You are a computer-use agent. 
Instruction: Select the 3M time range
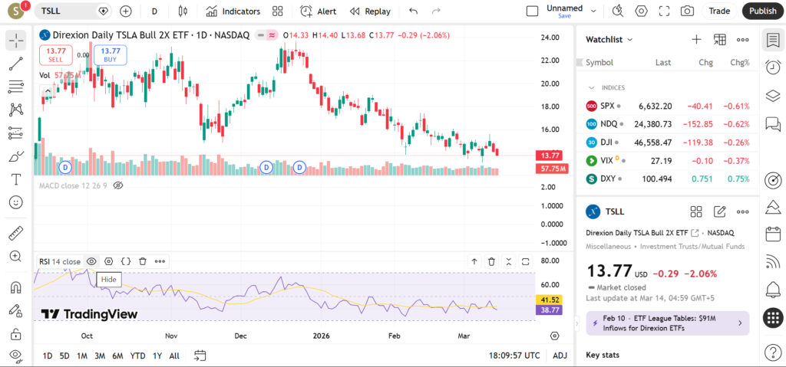pos(100,356)
